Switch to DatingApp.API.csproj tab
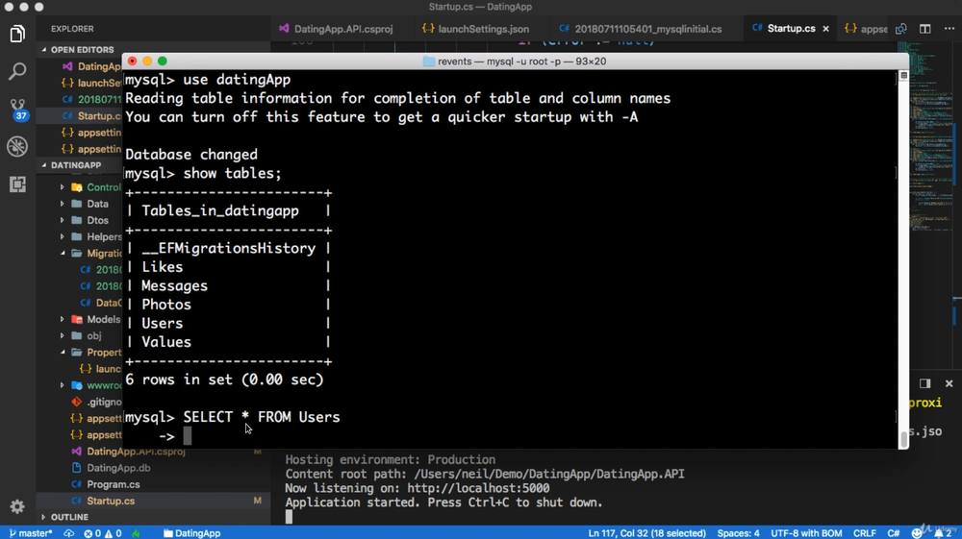962x539 pixels. 336,29
